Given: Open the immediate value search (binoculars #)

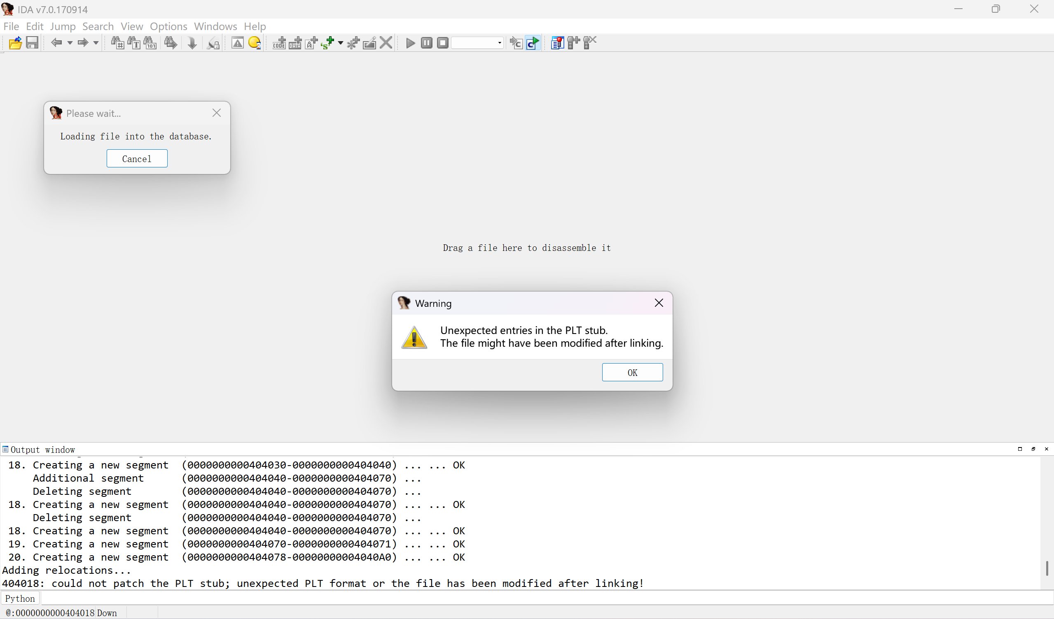Looking at the screenshot, I should [117, 43].
